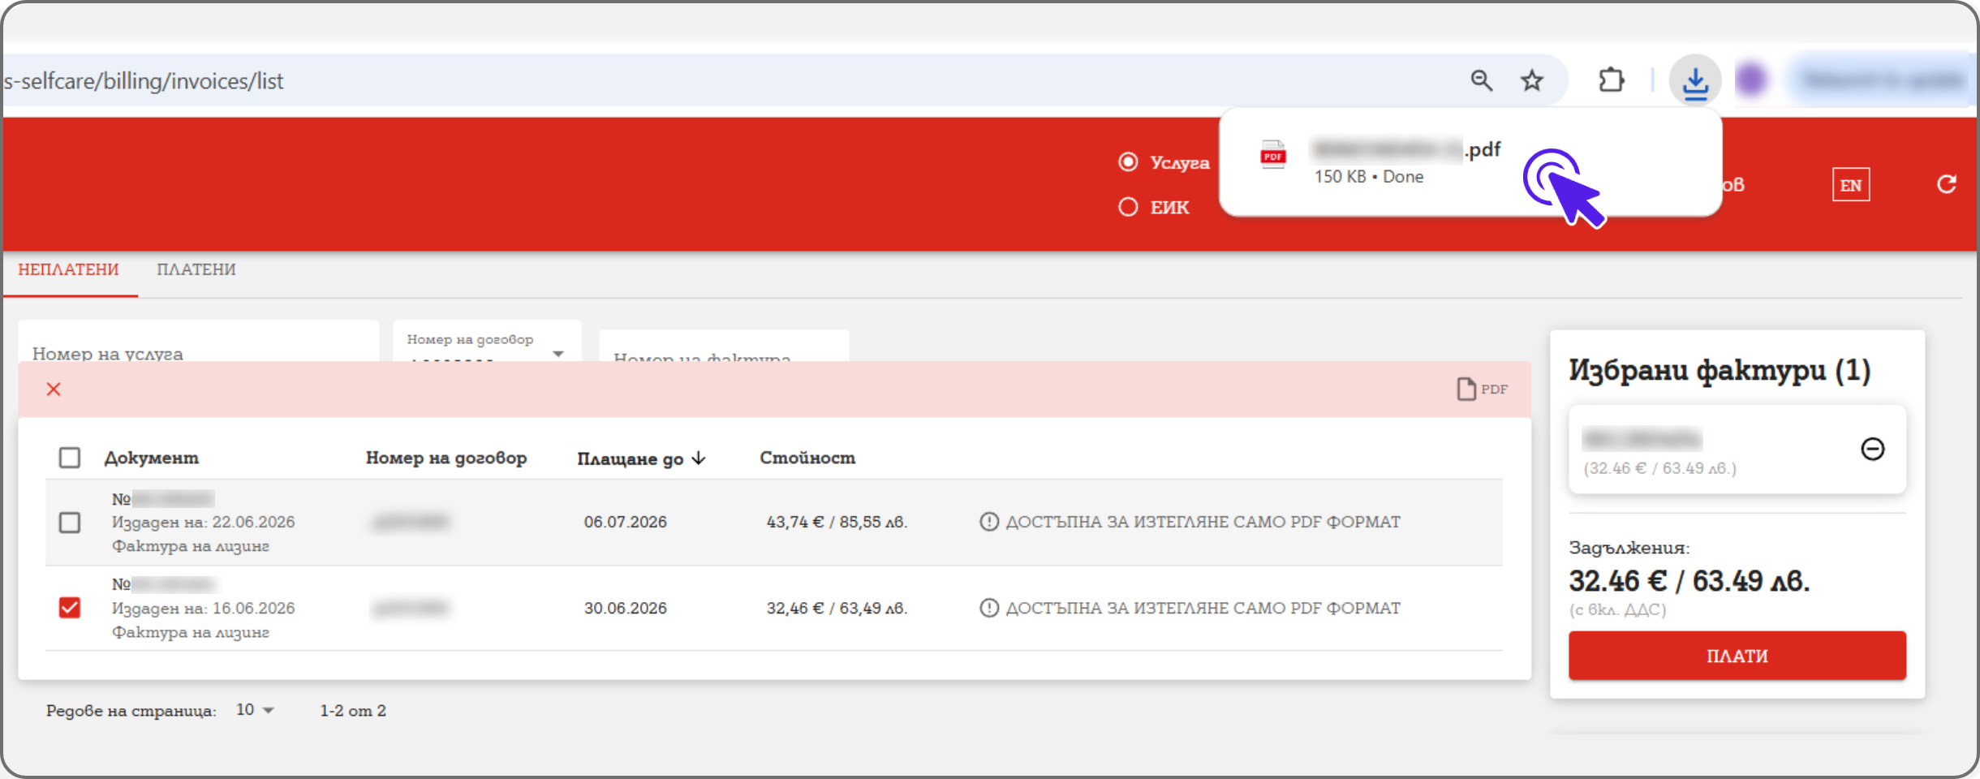The image size is (1980, 779).
Task: Click the due date 06.07.2026
Action: tap(626, 522)
